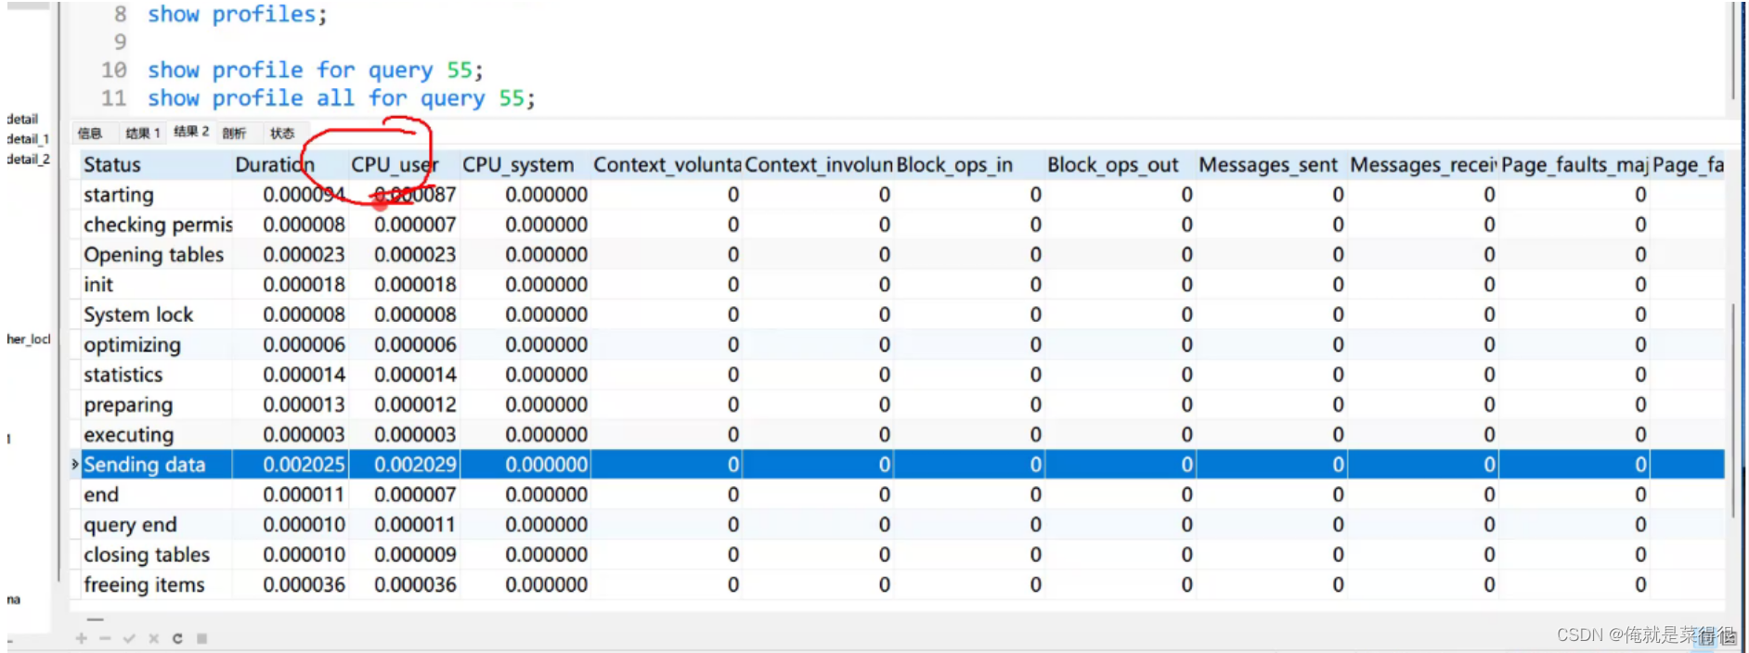Select the 'end' status row
The height and width of the screenshot is (653, 1749).
(901, 494)
